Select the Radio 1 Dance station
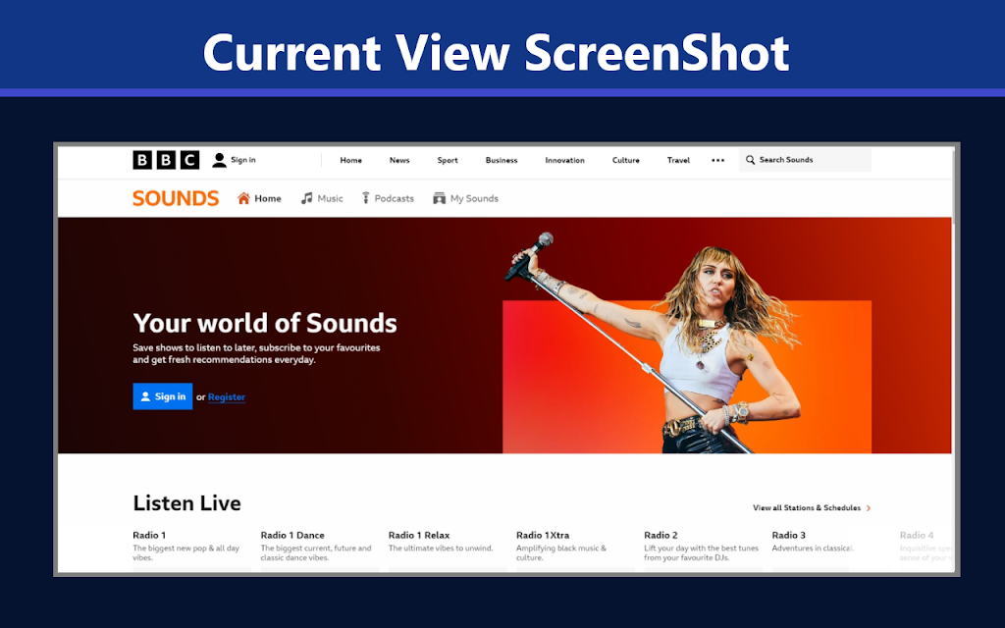 [292, 535]
